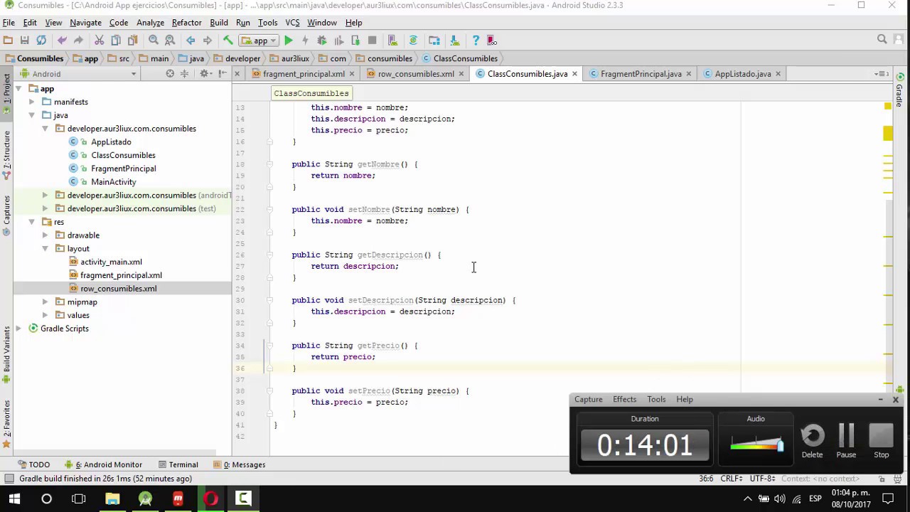This screenshot has height=512, width=910.
Task: Click the Save All toolbar icon
Action: (x=24, y=41)
